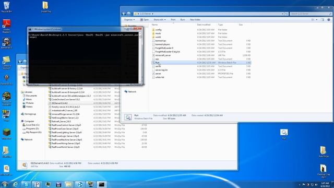Sort by the Size column header
The width and height of the screenshot is (334, 188).
[x=241, y=25]
